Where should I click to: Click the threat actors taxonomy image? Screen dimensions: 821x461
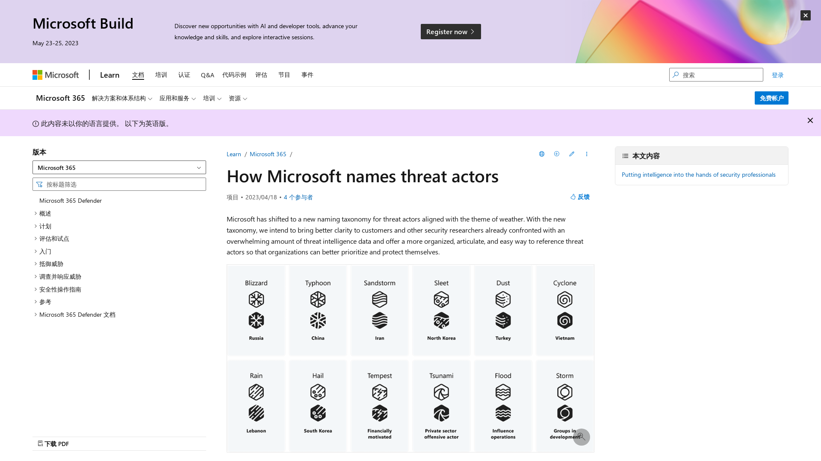(x=410, y=359)
